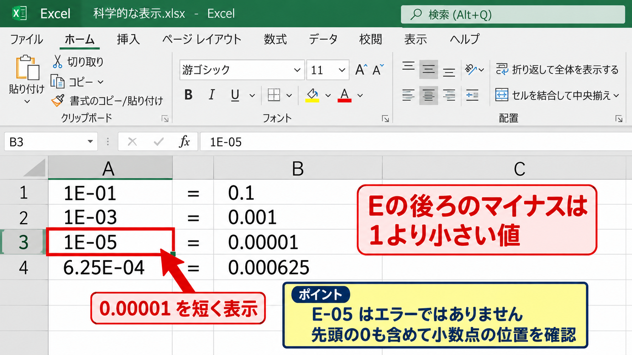Expand the paste options arrow

point(27,101)
